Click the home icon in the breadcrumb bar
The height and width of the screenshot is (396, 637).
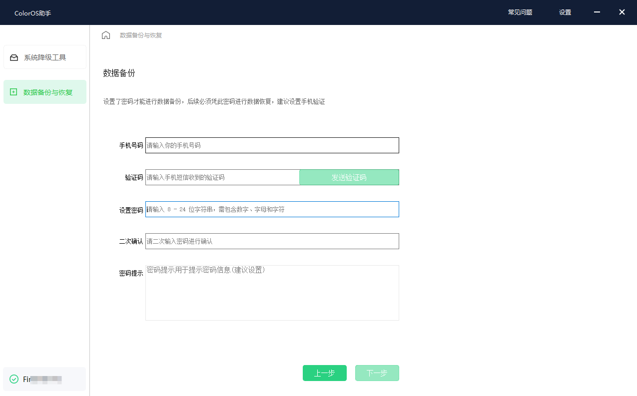coord(105,35)
